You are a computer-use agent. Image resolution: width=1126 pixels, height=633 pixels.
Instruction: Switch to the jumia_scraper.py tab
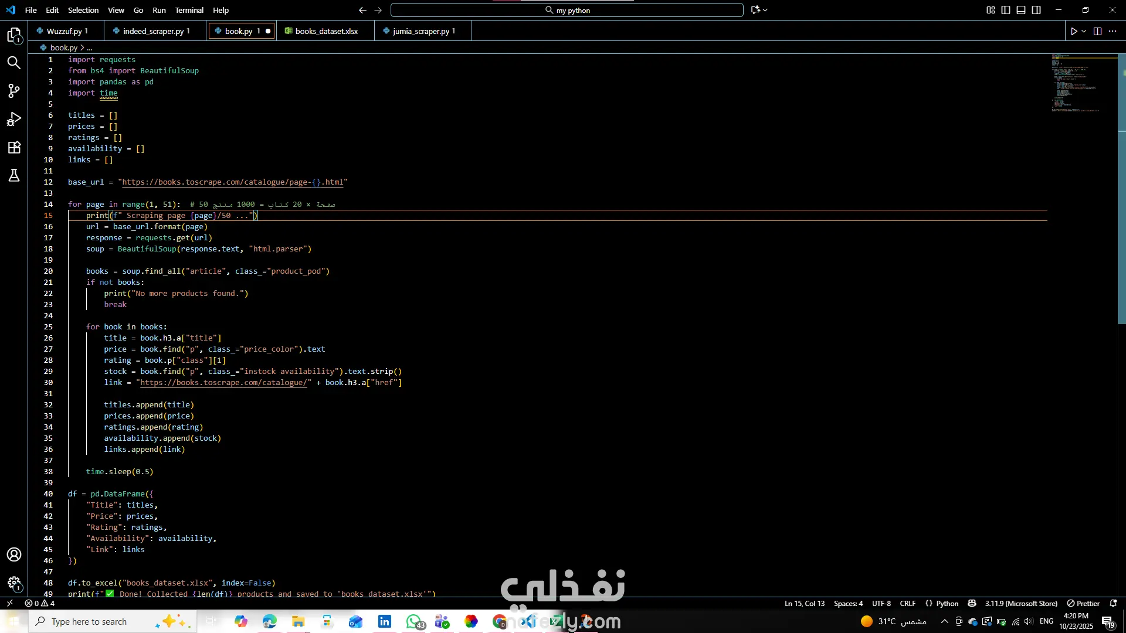coord(420,31)
